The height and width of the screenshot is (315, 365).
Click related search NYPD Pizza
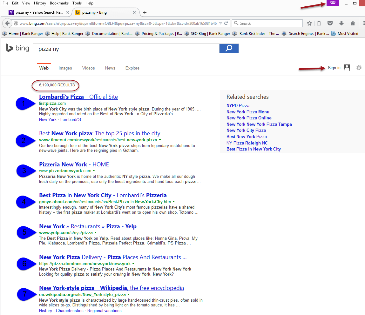238,106
